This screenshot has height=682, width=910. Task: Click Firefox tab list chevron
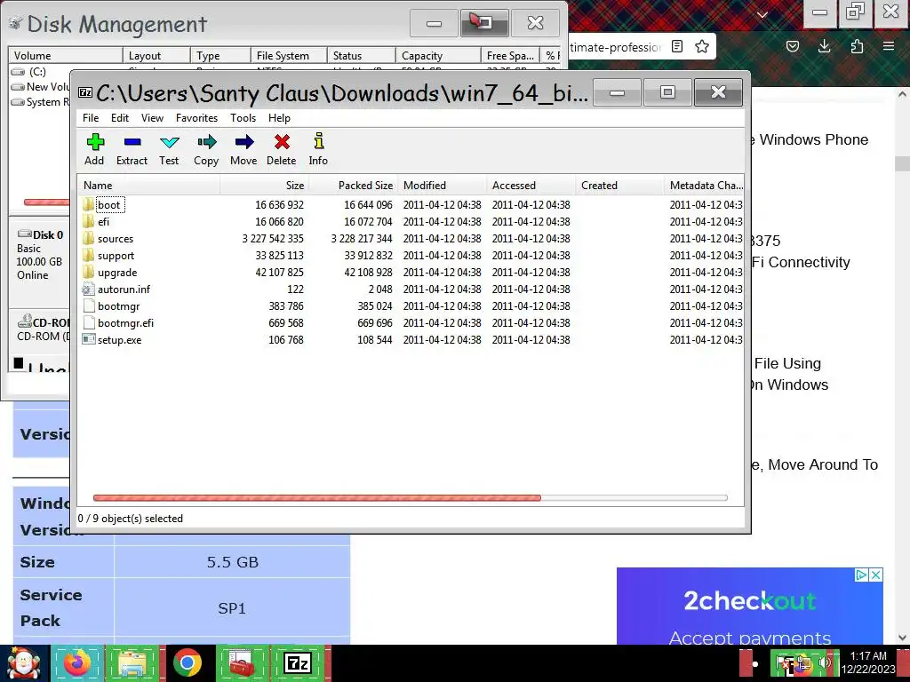(762, 14)
